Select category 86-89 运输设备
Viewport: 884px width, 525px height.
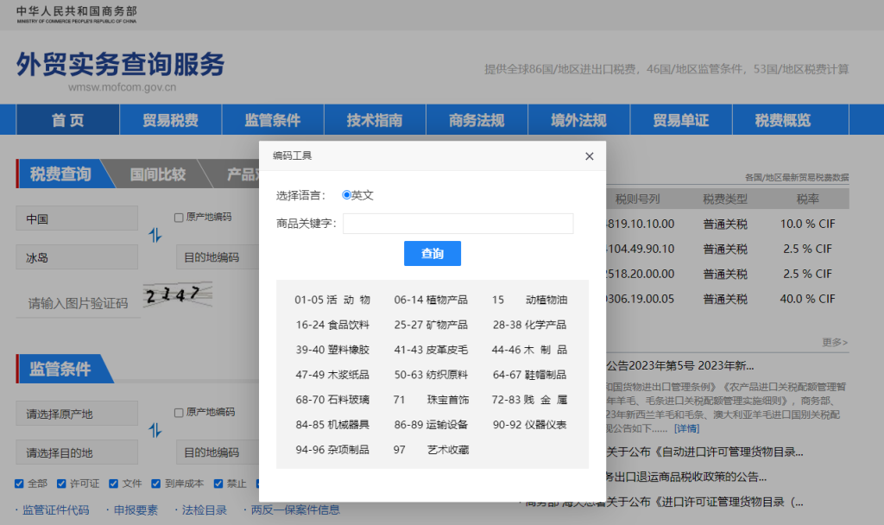431,425
